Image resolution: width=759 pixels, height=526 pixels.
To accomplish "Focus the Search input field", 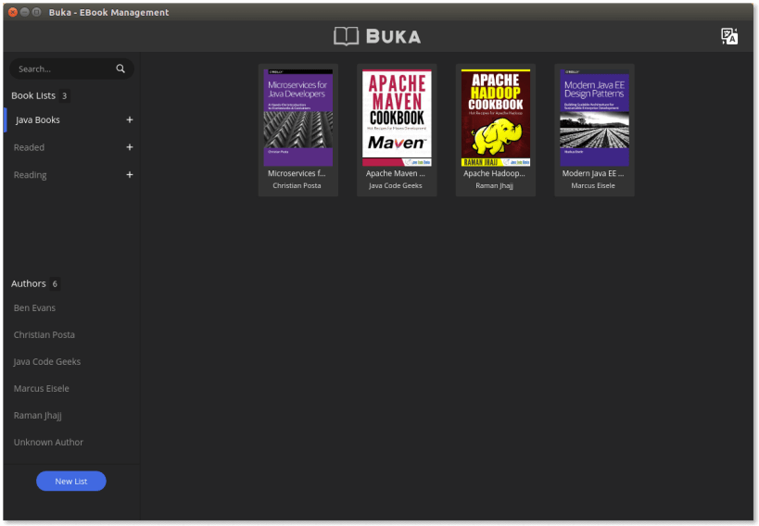I will point(63,69).
